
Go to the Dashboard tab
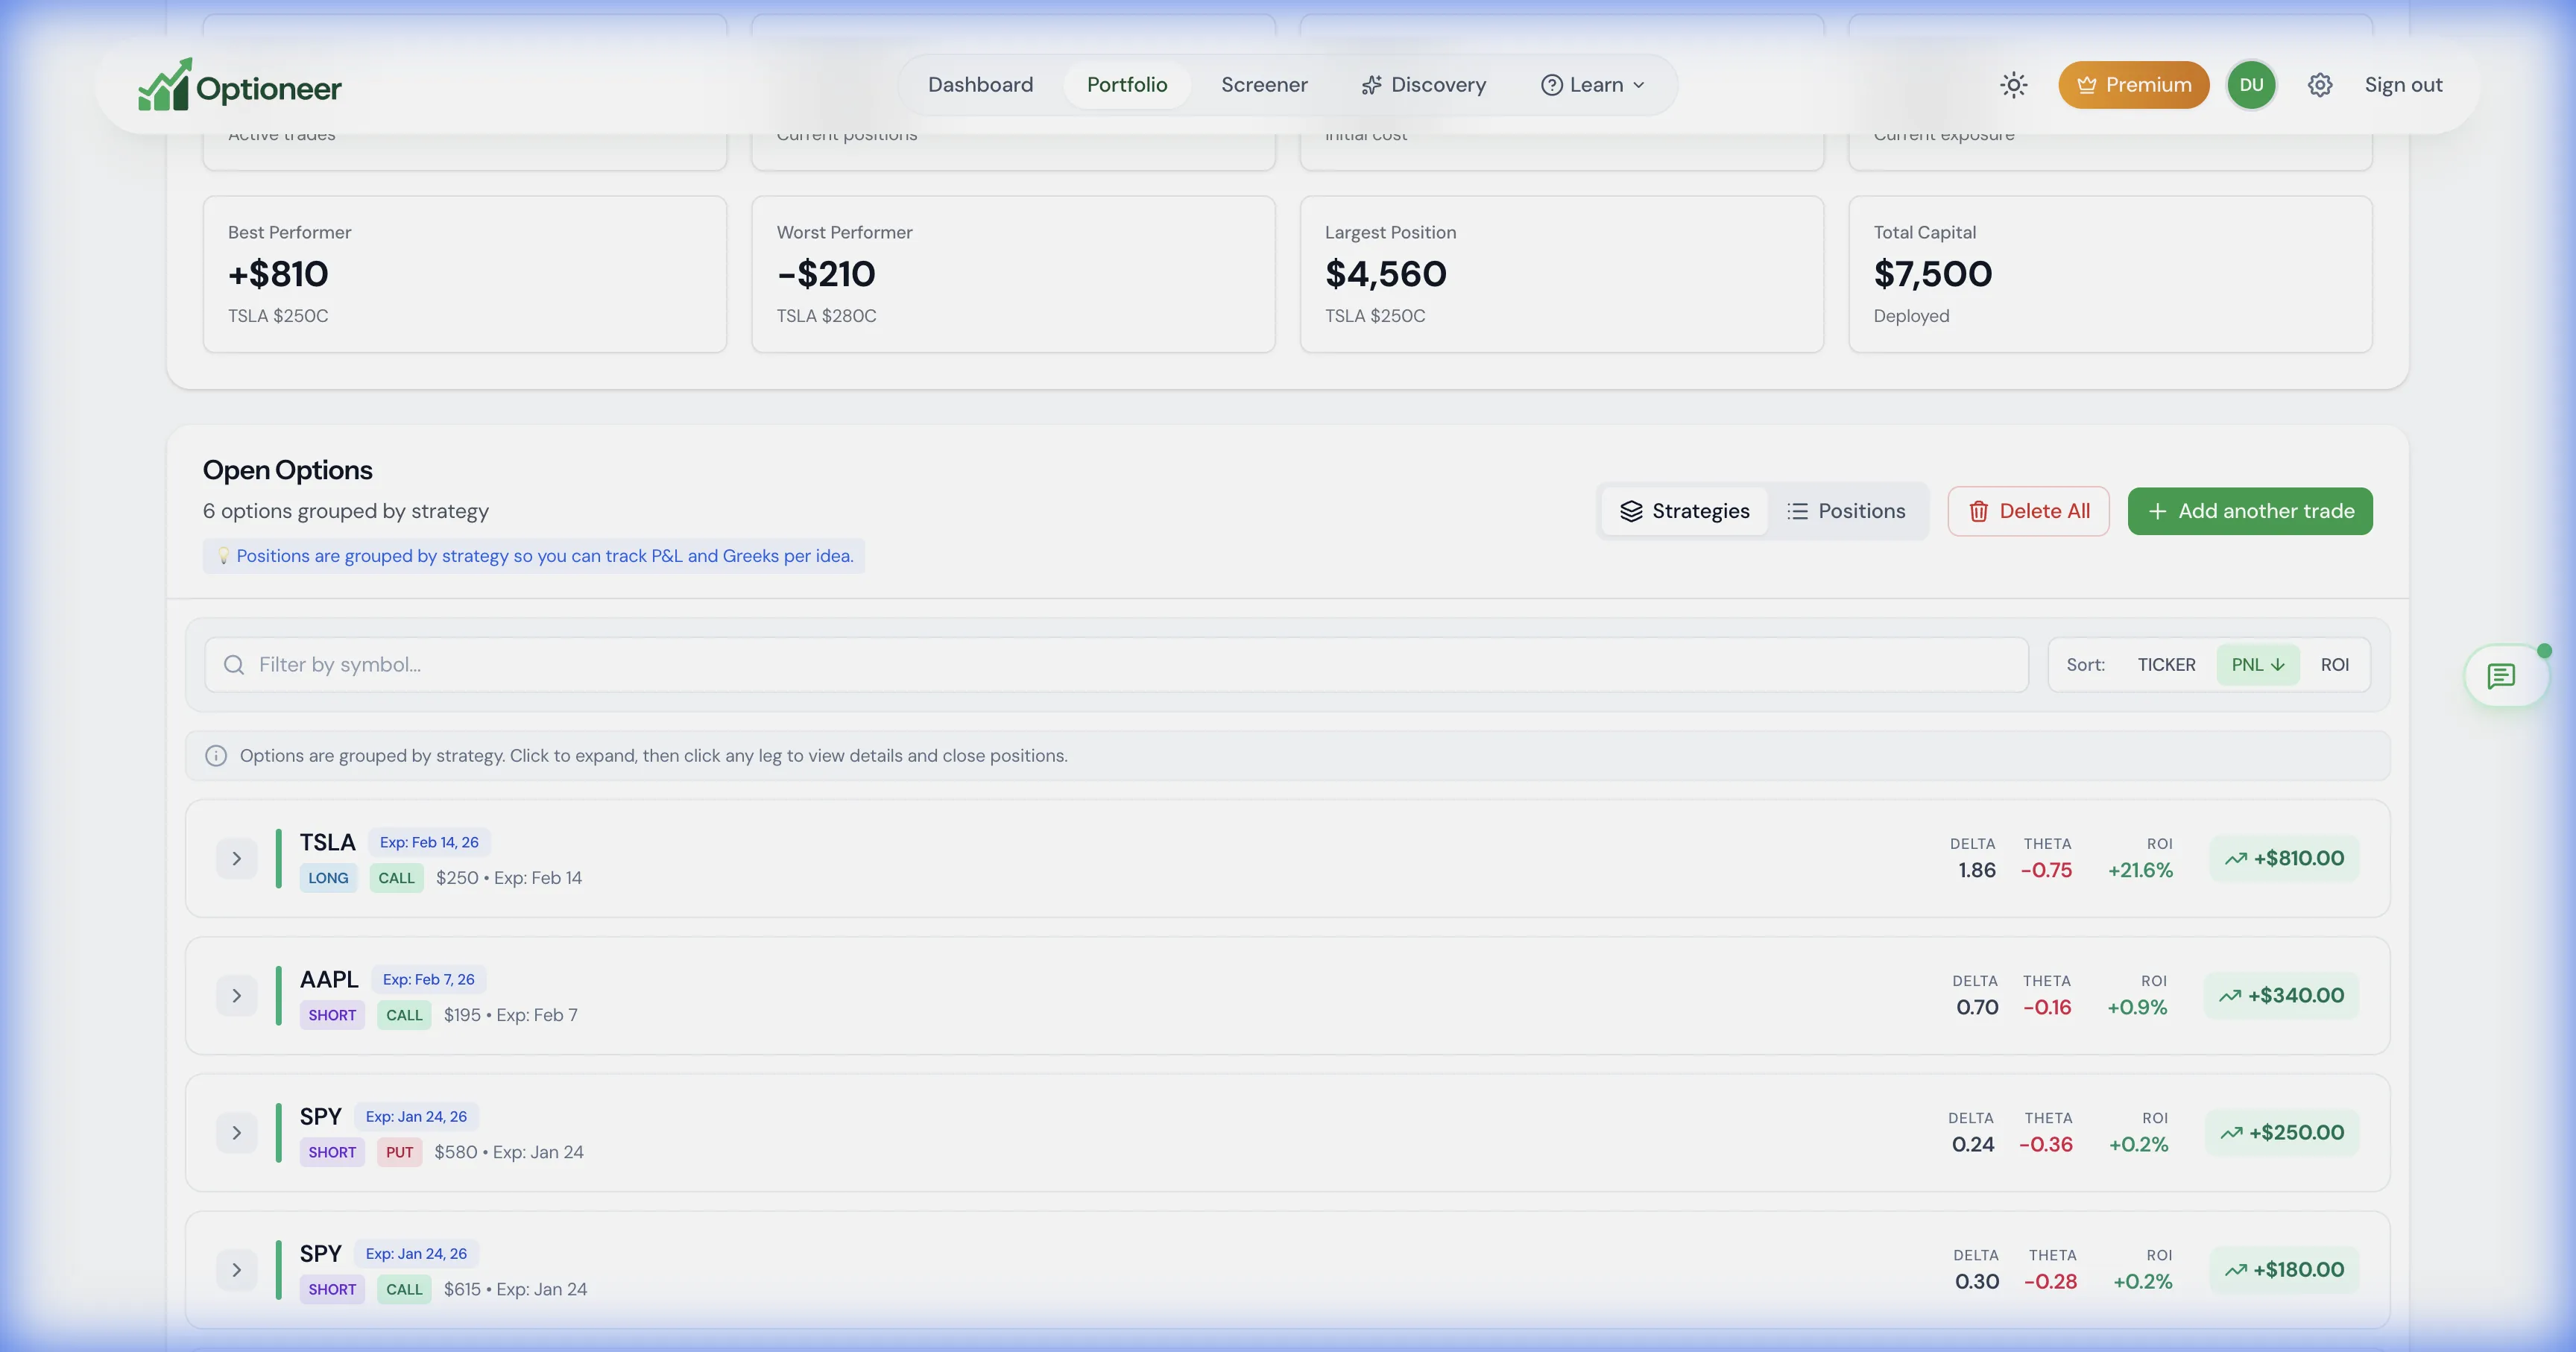[x=980, y=85]
